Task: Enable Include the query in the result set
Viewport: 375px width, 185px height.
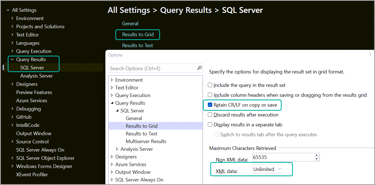Action: (x=210, y=85)
